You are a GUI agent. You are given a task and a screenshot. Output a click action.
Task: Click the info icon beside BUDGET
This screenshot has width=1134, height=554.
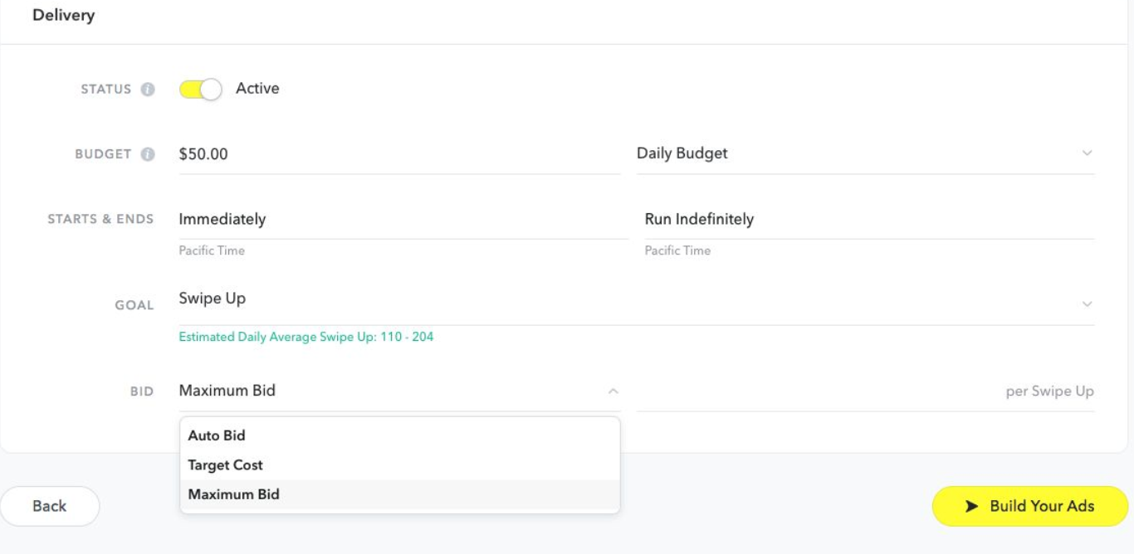148,154
